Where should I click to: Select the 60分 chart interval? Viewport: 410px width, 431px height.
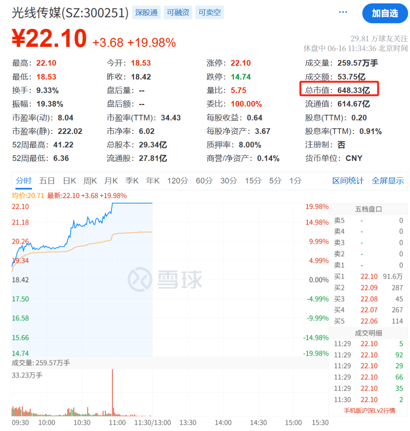click(204, 181)
